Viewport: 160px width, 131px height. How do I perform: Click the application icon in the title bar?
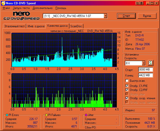[3, 3]
